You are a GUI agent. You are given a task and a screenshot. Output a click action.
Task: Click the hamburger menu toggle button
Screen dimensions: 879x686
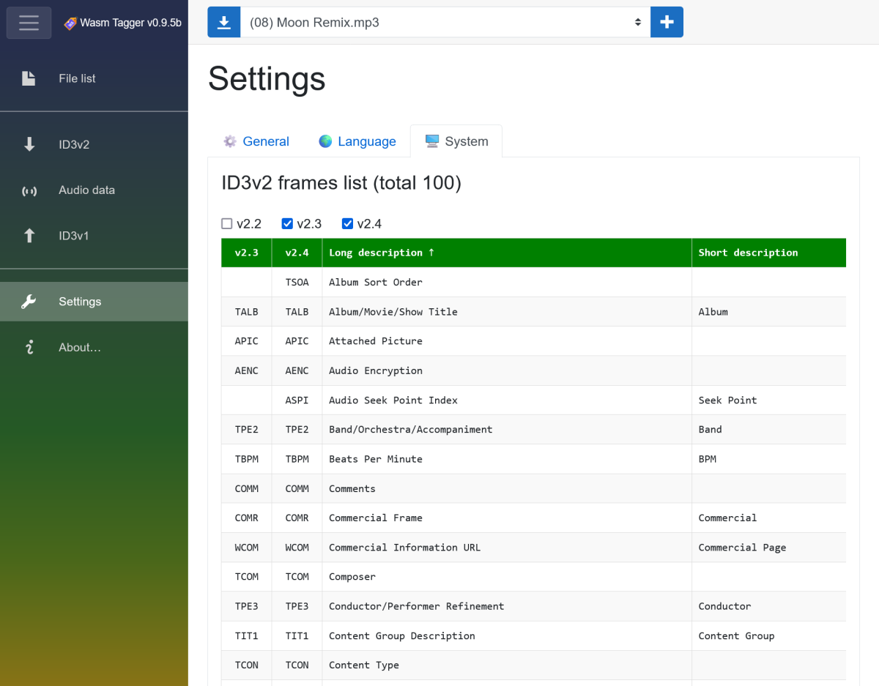(x=29, y=23)
